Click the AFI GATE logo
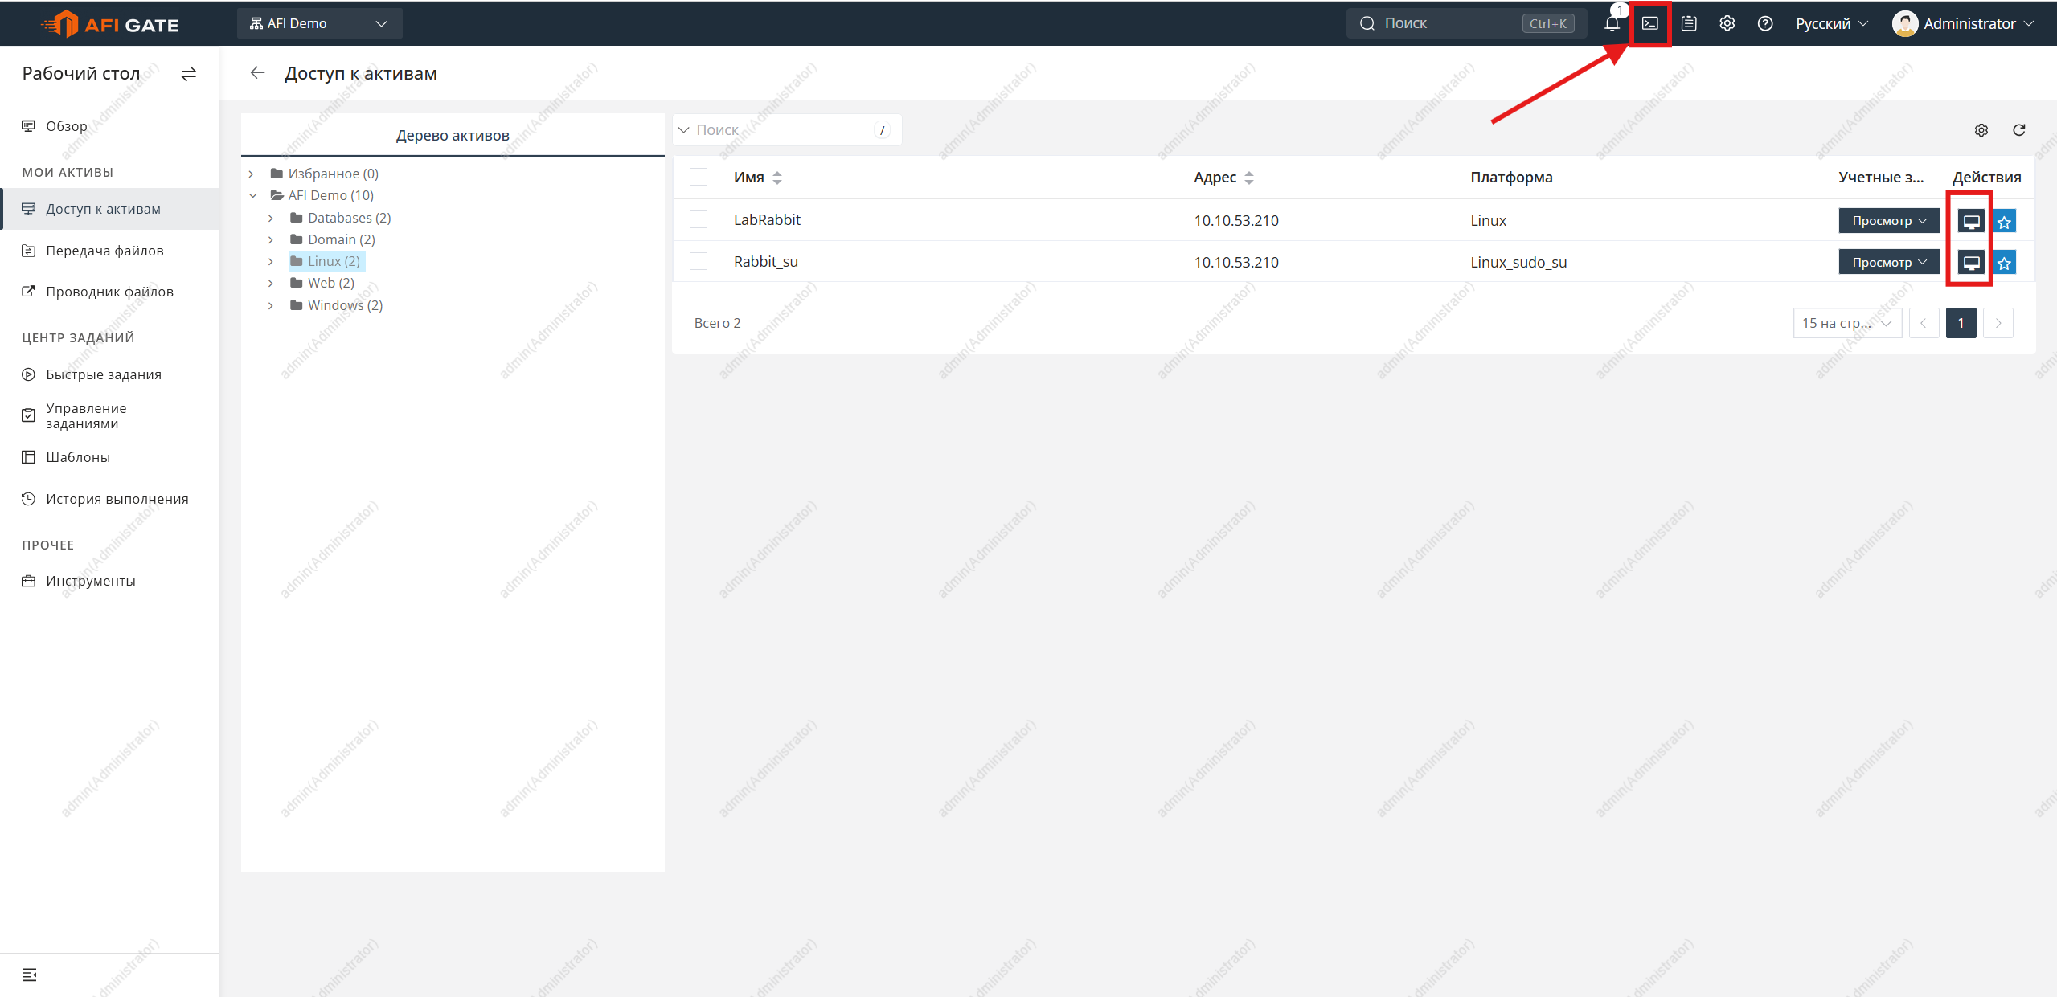 click(110, 24)
